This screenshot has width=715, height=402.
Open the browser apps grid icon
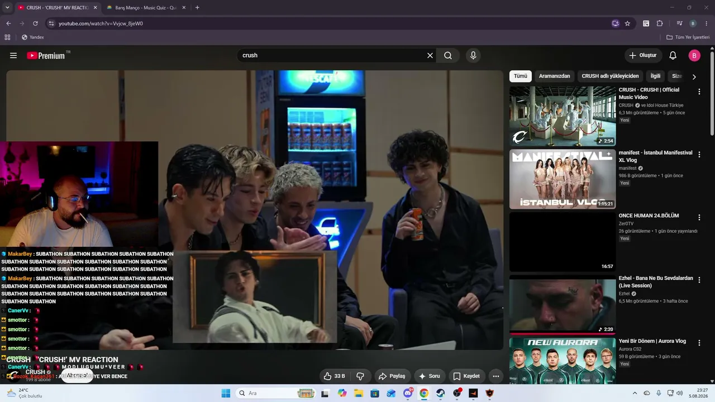coord(7,37)
